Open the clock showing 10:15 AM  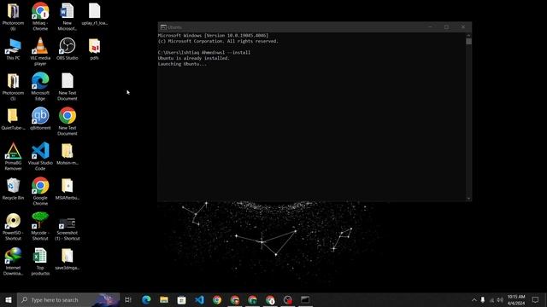click(516, 299)
